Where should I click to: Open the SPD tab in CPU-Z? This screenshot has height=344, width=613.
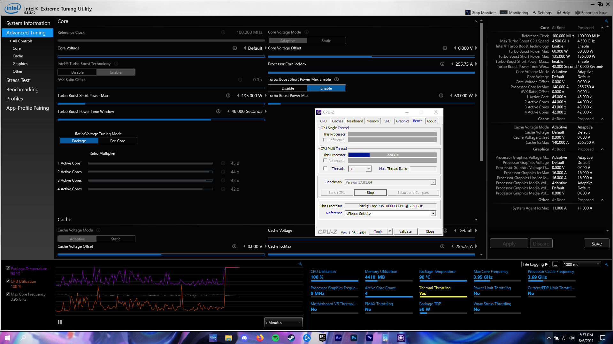tap(387, 121)
